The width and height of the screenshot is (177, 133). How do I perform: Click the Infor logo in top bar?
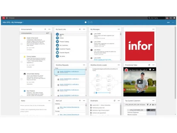4,18
